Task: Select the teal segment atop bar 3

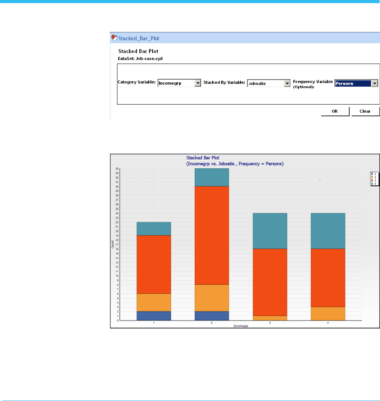Action: (269, 231)
